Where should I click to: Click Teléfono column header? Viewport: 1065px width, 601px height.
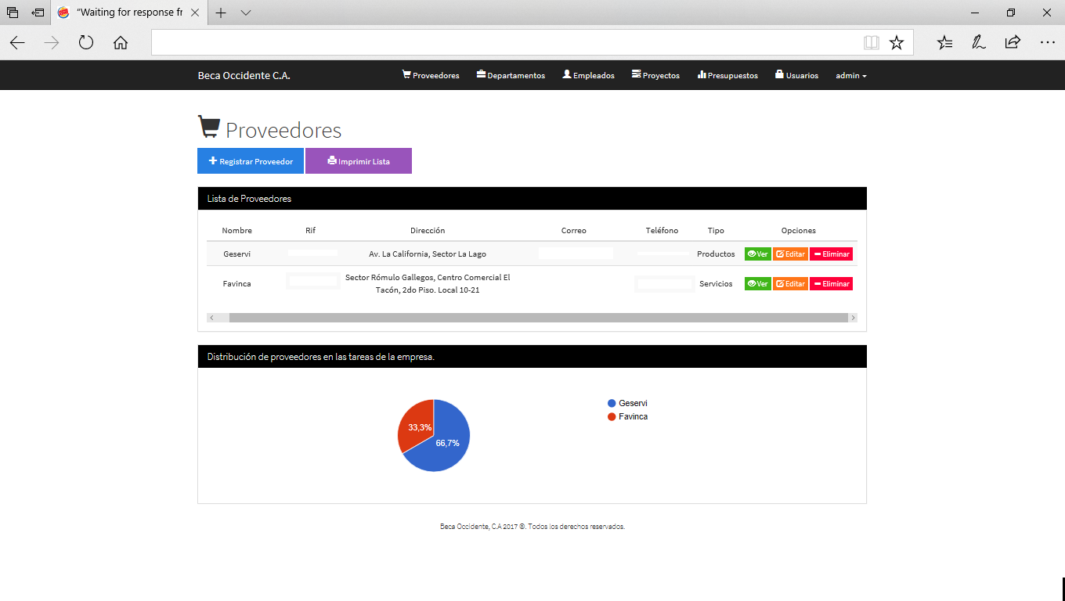click(662, 231)
